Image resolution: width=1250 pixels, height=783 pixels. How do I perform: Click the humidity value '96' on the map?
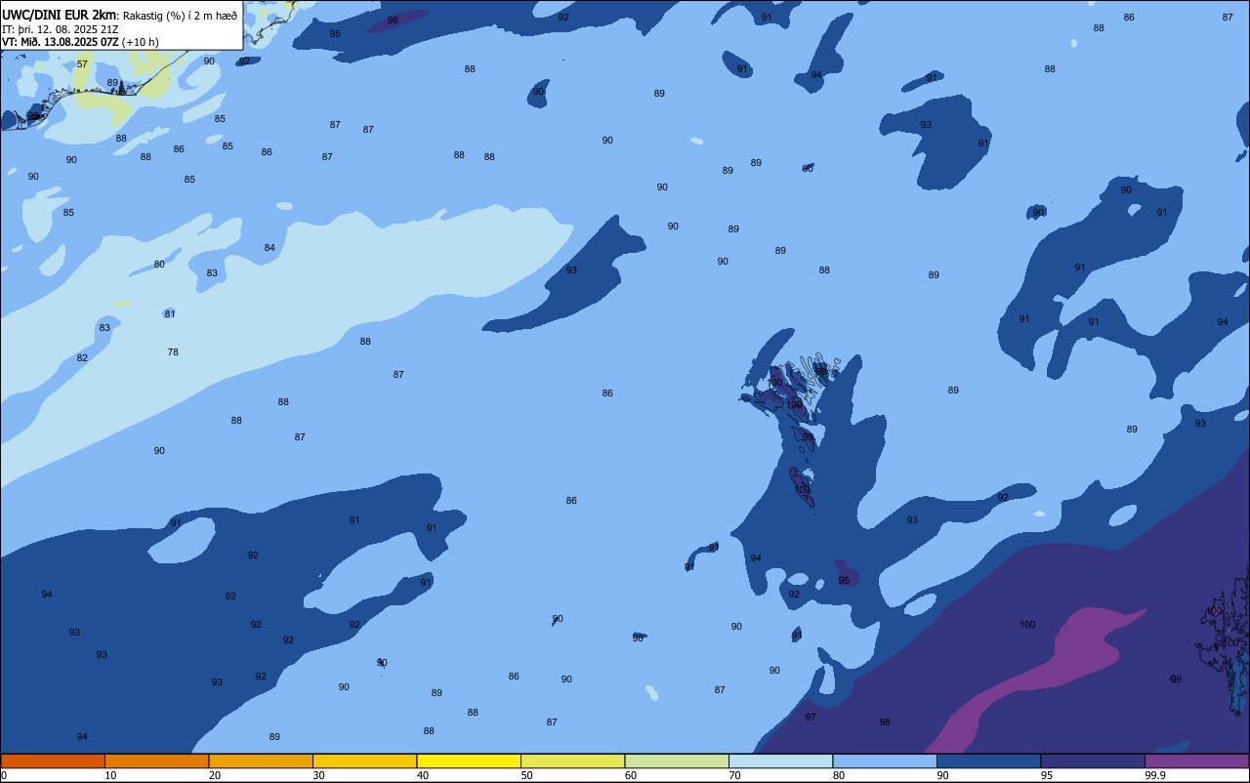393,21
